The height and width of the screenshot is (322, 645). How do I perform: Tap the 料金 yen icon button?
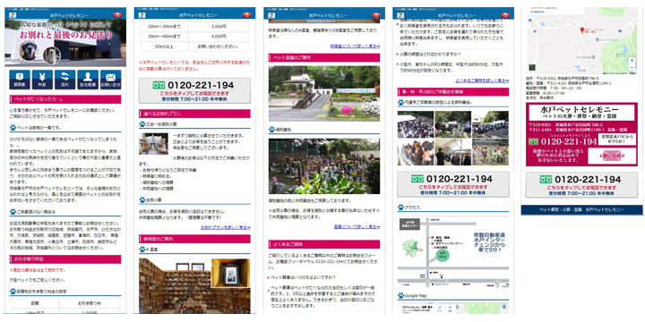42,80
